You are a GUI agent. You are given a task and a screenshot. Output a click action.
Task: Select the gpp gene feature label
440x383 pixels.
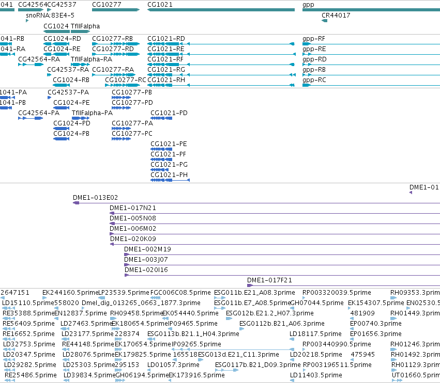pyautogui.click(x=308, y=5)
